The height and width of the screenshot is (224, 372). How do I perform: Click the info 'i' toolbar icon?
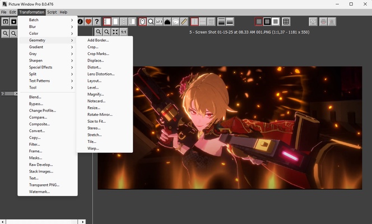80,22
